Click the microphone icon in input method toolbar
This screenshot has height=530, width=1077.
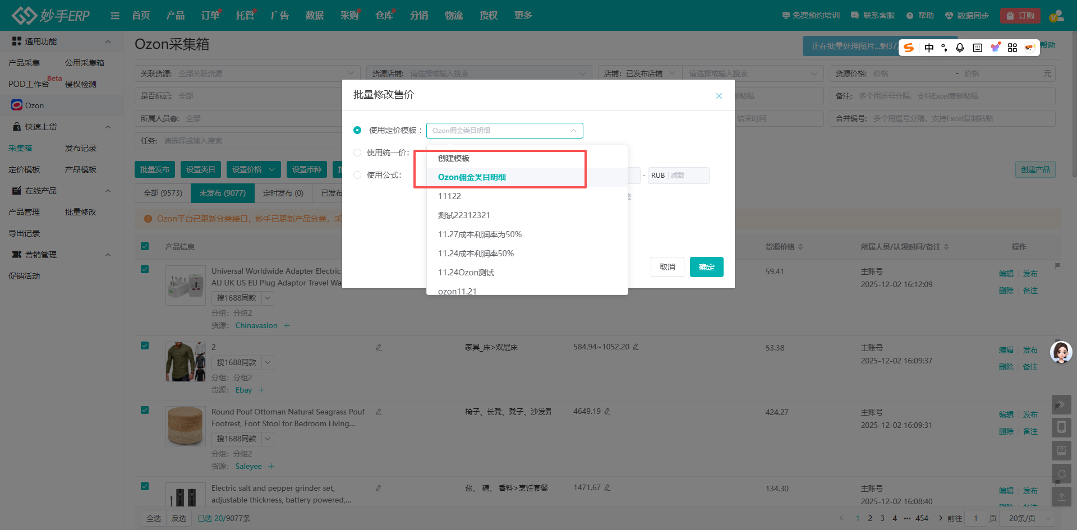[960, 48]
